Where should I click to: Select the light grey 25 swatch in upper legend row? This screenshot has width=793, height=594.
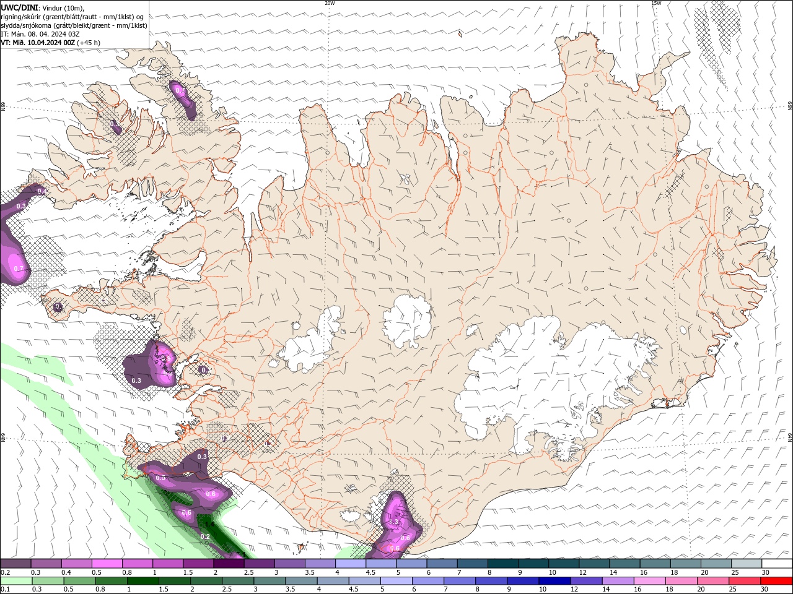point(747,564)
